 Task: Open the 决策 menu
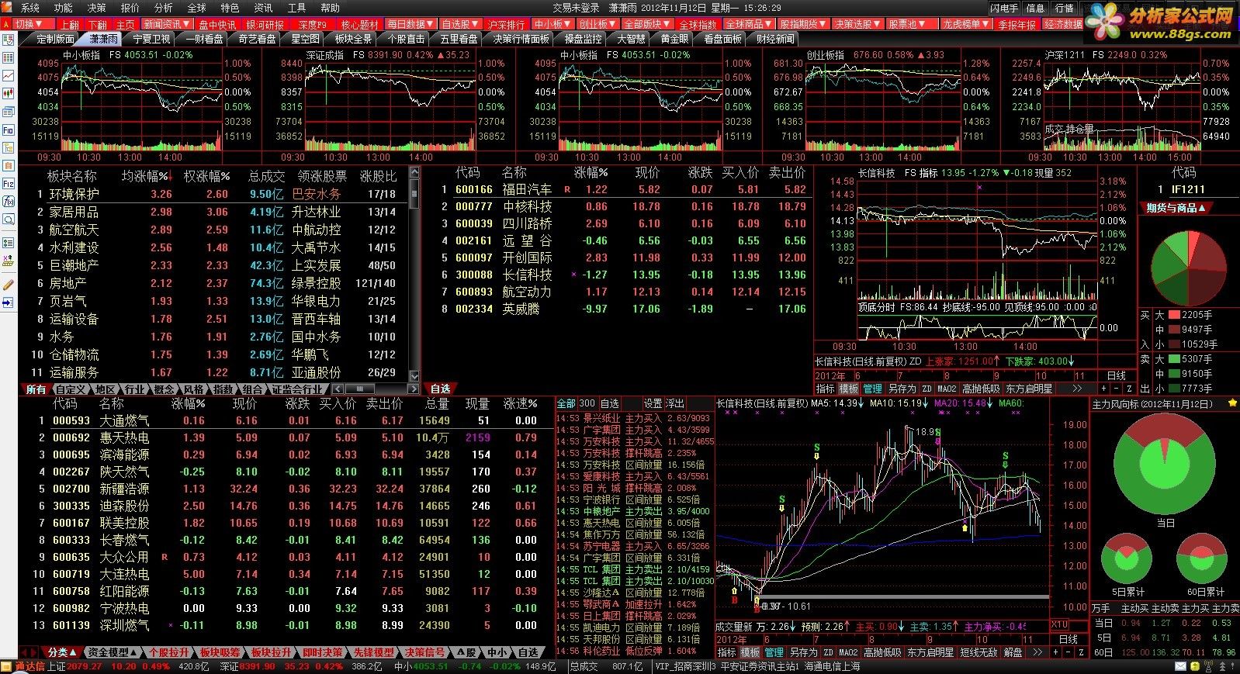97,8
